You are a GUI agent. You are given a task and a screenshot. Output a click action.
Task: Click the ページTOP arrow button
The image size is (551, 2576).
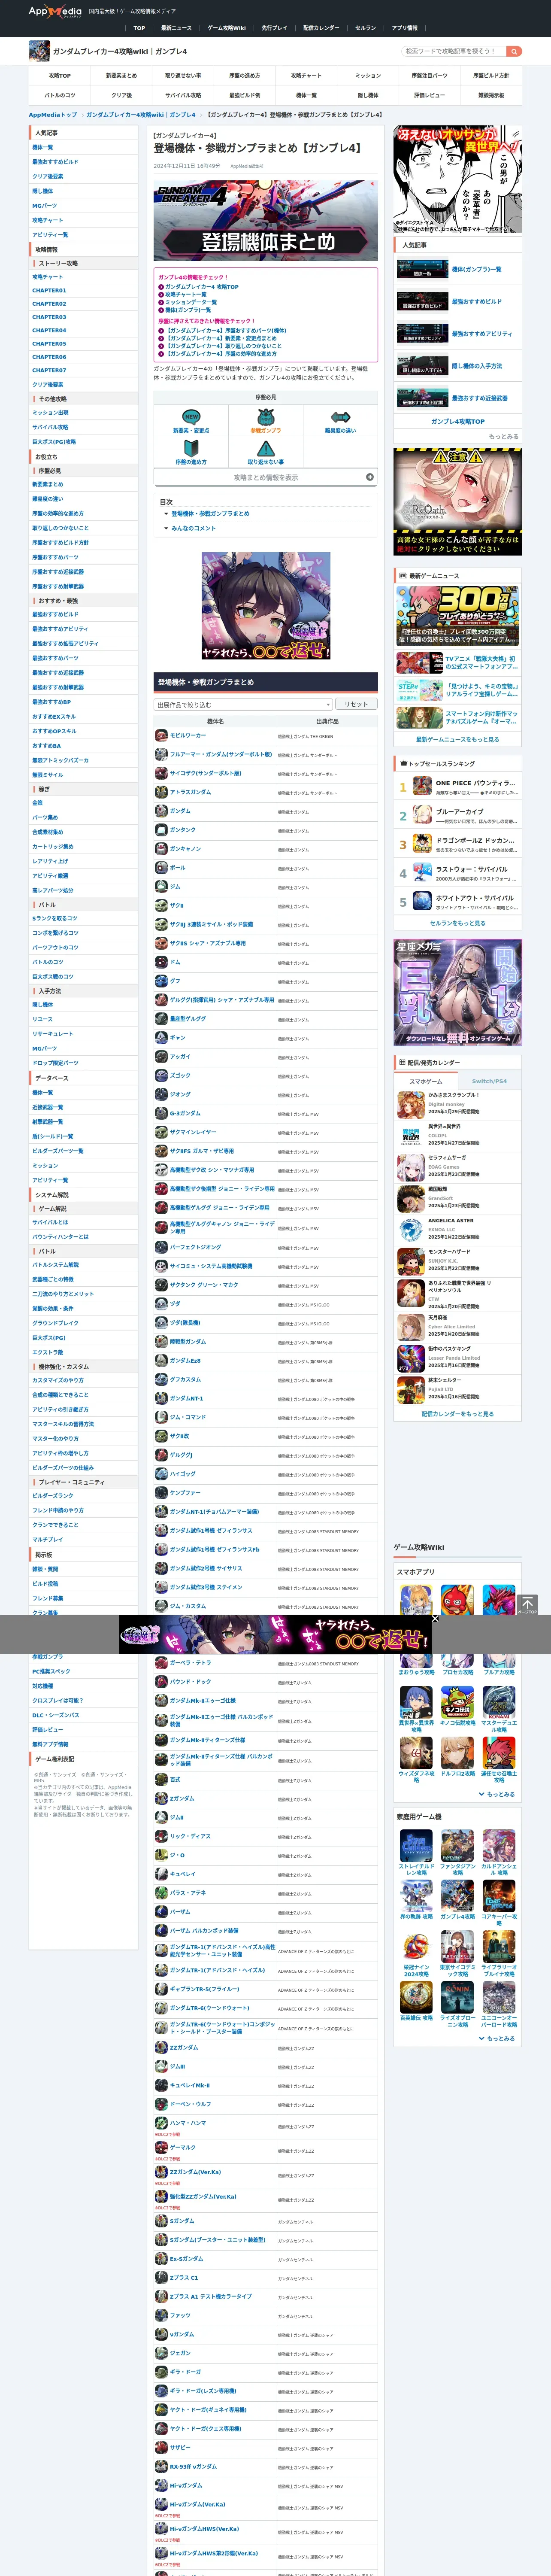click(x=527, y=1605)
